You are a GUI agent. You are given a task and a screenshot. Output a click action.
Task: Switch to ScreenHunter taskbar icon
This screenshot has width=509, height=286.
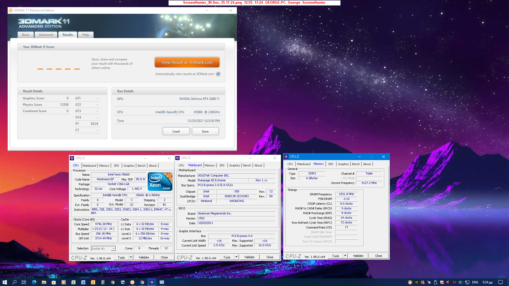point(162,282)
